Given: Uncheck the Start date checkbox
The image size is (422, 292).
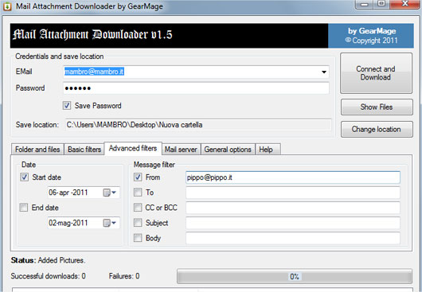Looking at the screenshot, I should click(x=24, y=177).
